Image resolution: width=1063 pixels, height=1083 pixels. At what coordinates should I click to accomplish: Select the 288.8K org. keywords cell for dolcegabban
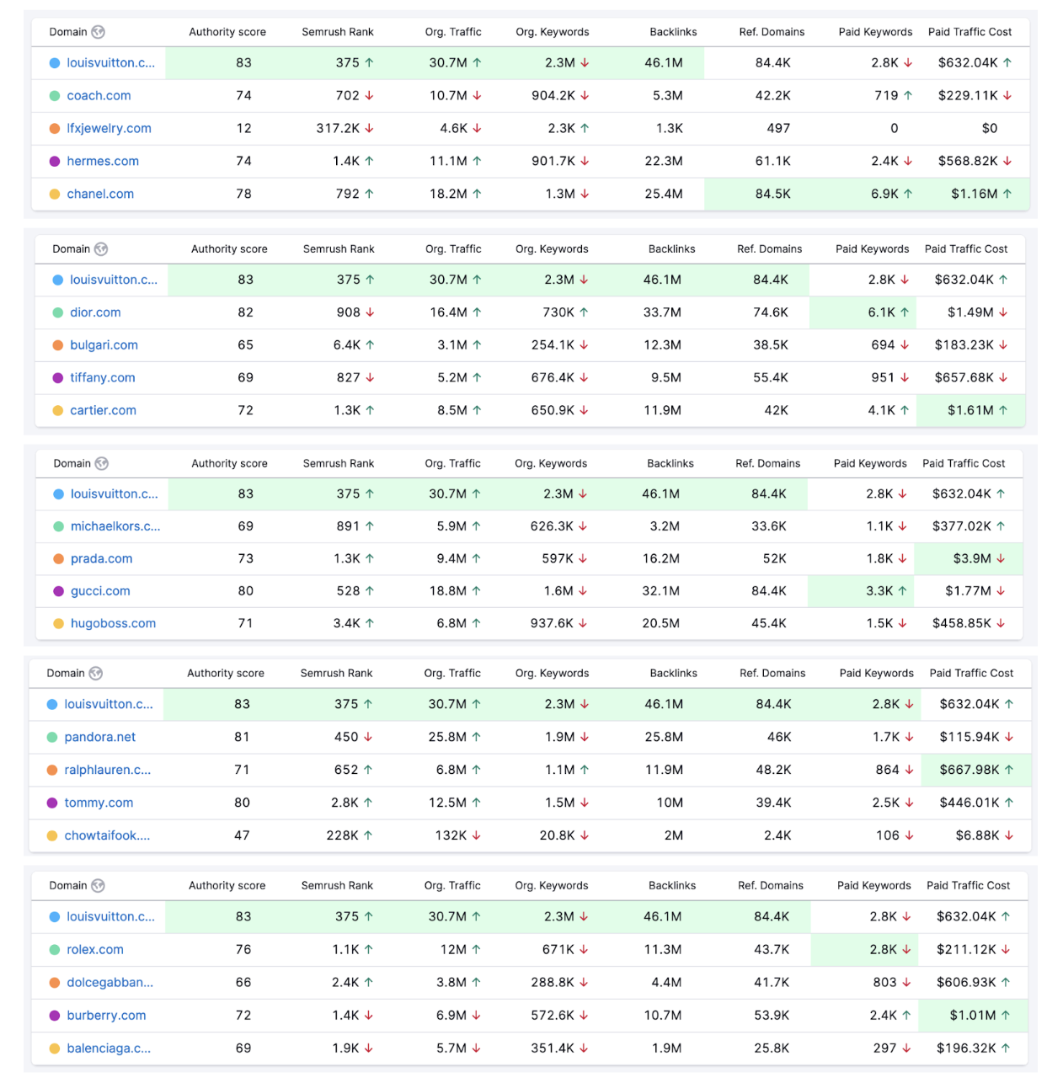[559, 983]
